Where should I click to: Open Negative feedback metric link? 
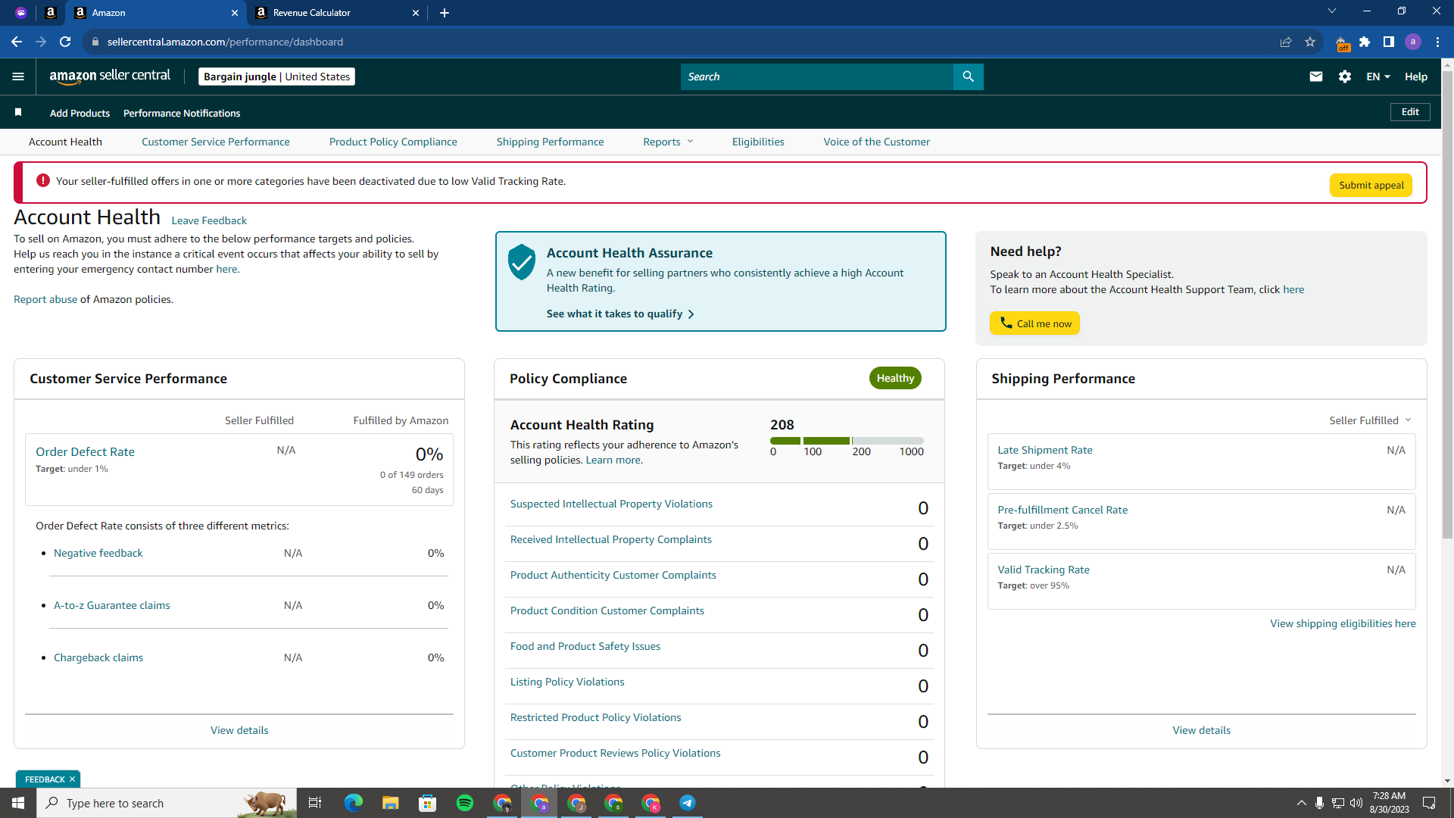pyautogui.click(x=98, y=553)
